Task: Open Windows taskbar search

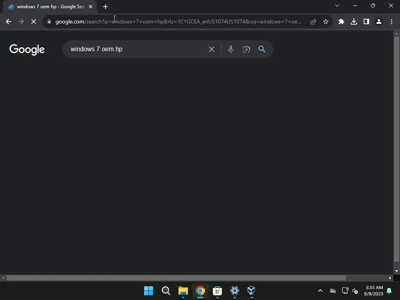Action: 166,291
